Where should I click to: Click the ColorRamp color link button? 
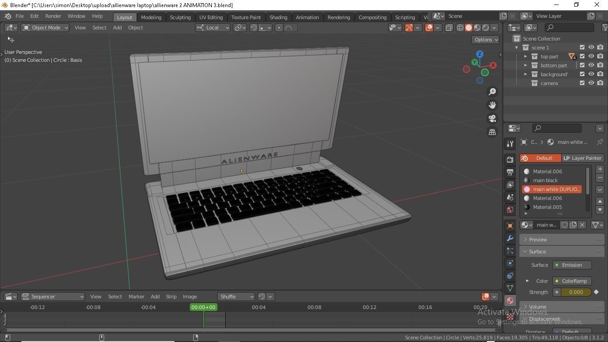(572, 281)
